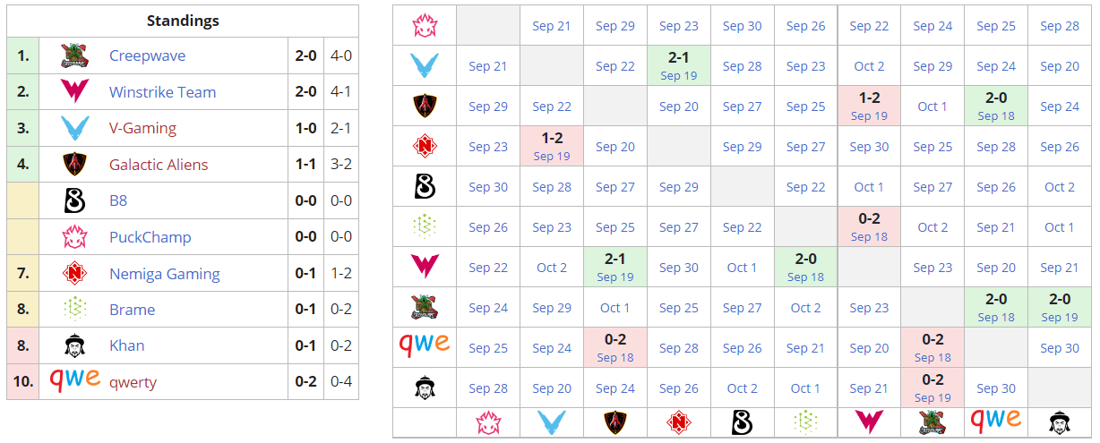This screenshot has width=1100, height=443.
Task: Select the Sep 21 match in PuckChamp's row
Action: pyautogui.click(x=551, y=26)
